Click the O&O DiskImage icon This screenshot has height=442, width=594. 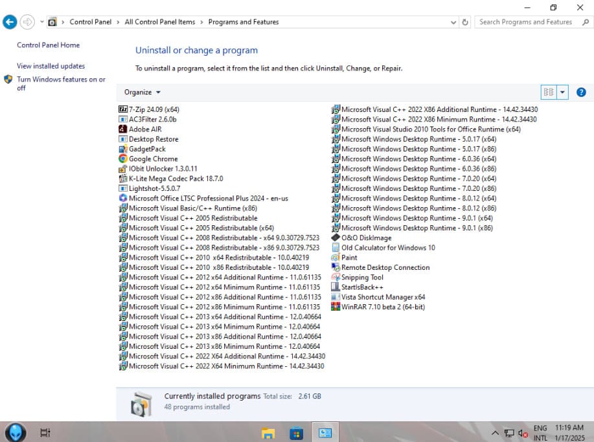click(x=336, y=238)
